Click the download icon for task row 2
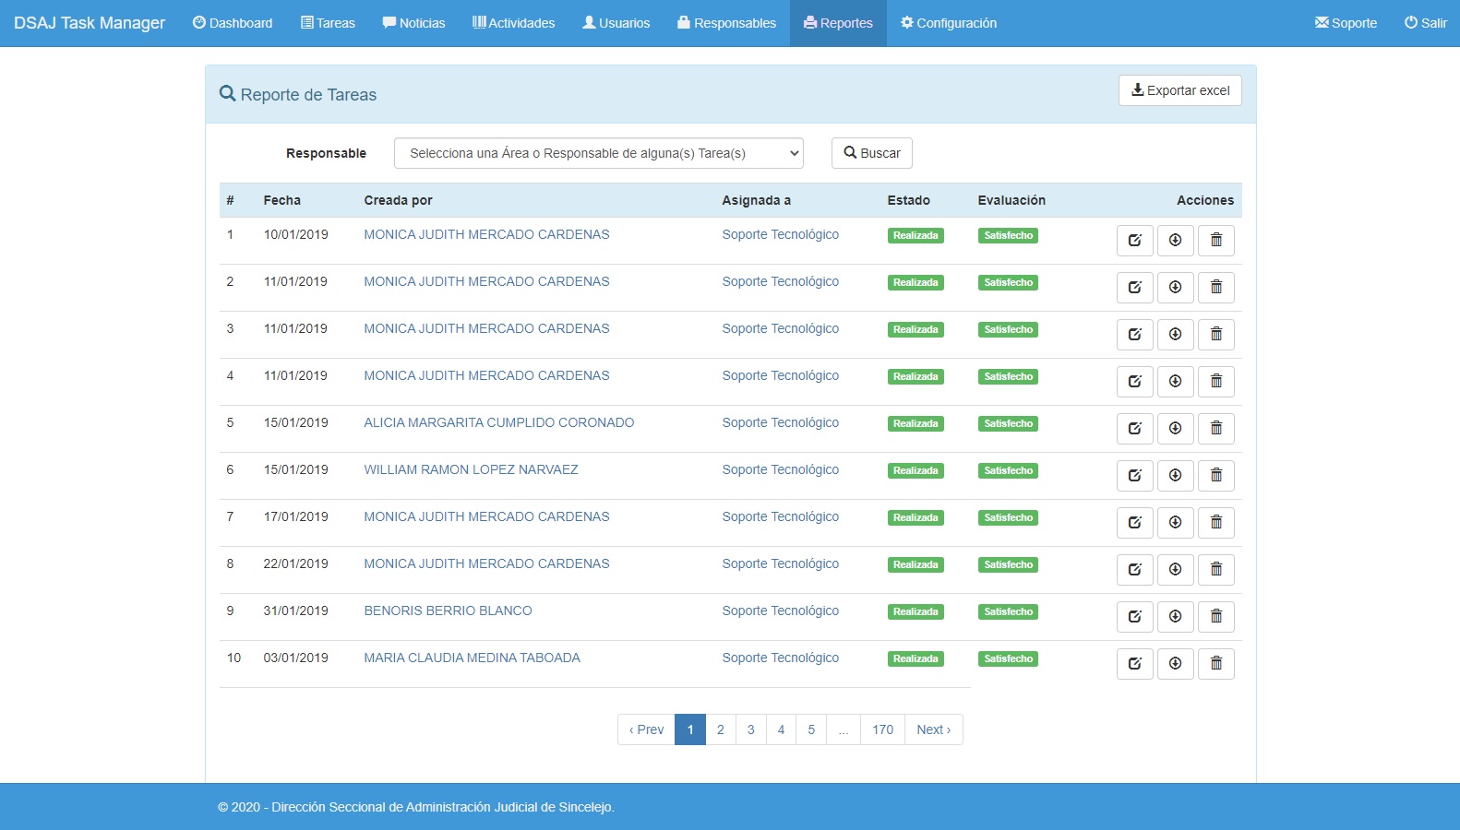This screenshot has height=830, width=1460. tap(1175, 288)
